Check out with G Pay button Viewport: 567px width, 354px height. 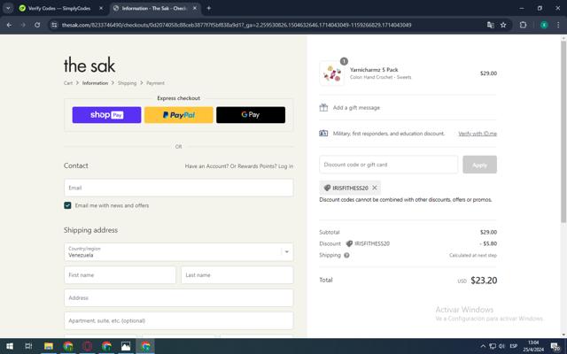click(251, 115)
